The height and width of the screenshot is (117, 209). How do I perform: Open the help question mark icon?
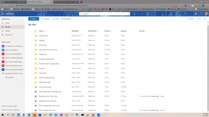(x=201, y=14)
